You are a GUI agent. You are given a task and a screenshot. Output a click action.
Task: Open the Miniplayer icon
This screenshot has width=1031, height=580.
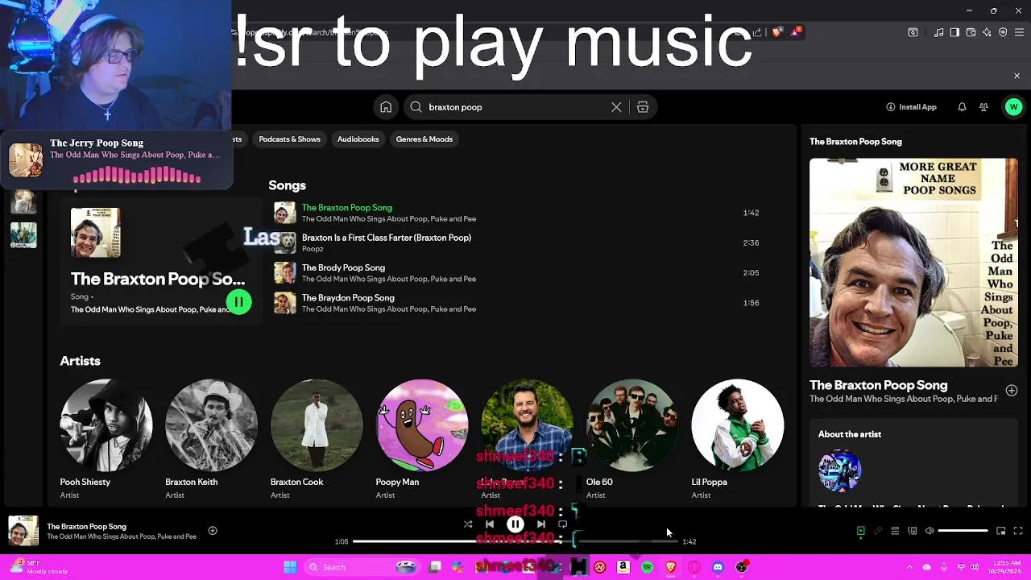(x=1001, y=531)
